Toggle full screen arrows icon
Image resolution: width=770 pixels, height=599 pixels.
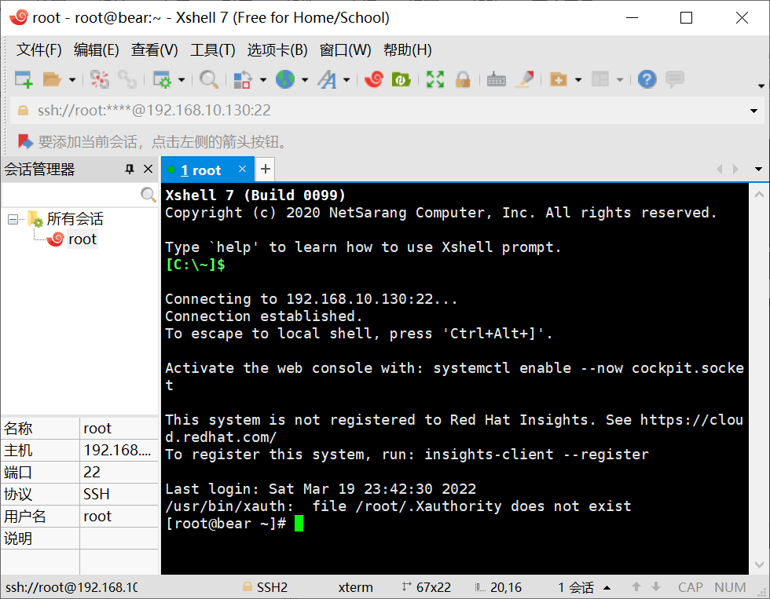point(435,79)
